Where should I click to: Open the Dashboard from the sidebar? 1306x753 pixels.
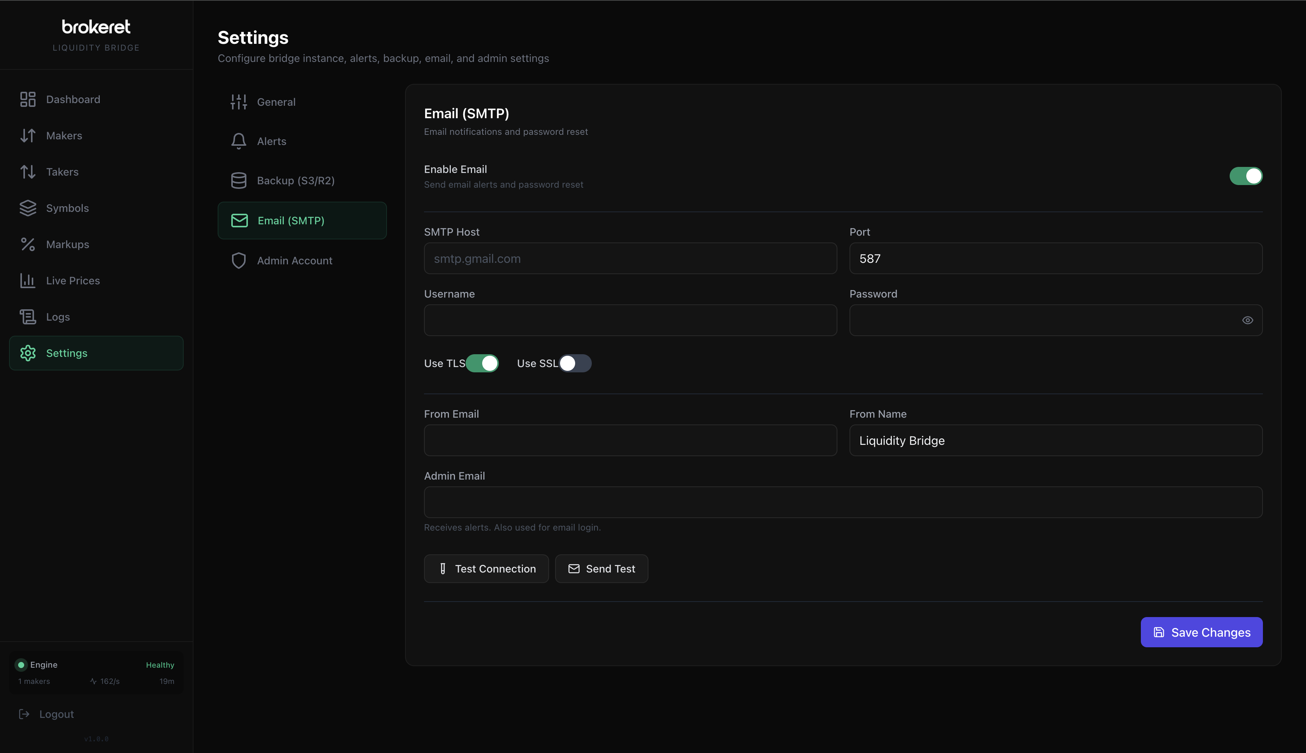73,99
